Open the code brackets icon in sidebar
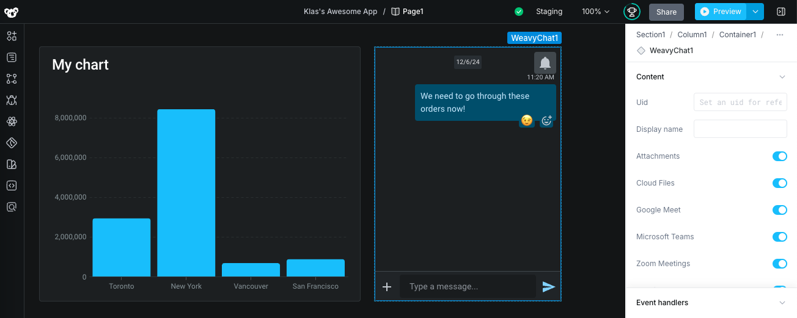Screen dimensions: 797x318 pos(12,186)
